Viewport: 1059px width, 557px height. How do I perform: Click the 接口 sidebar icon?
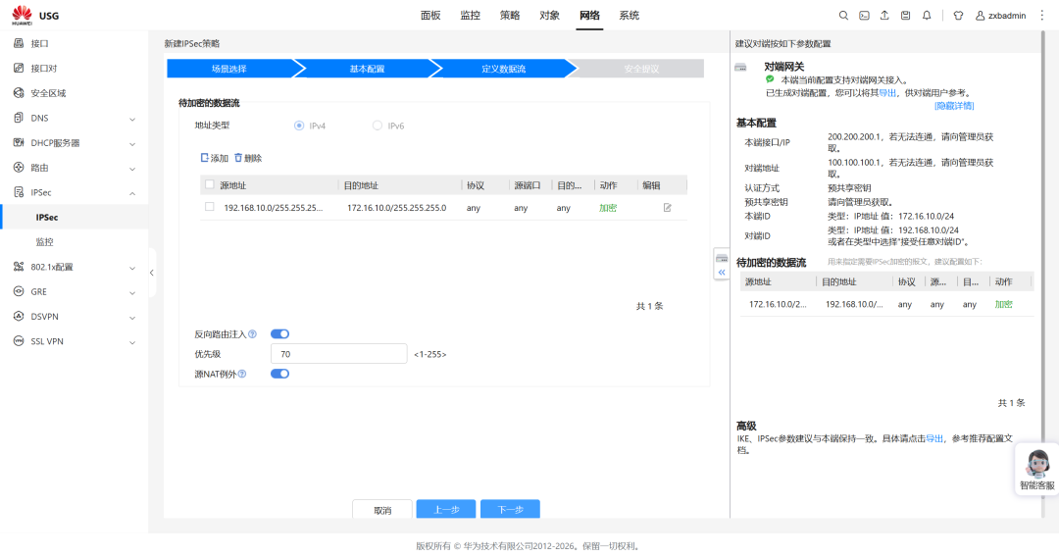(x=19, y=43)
